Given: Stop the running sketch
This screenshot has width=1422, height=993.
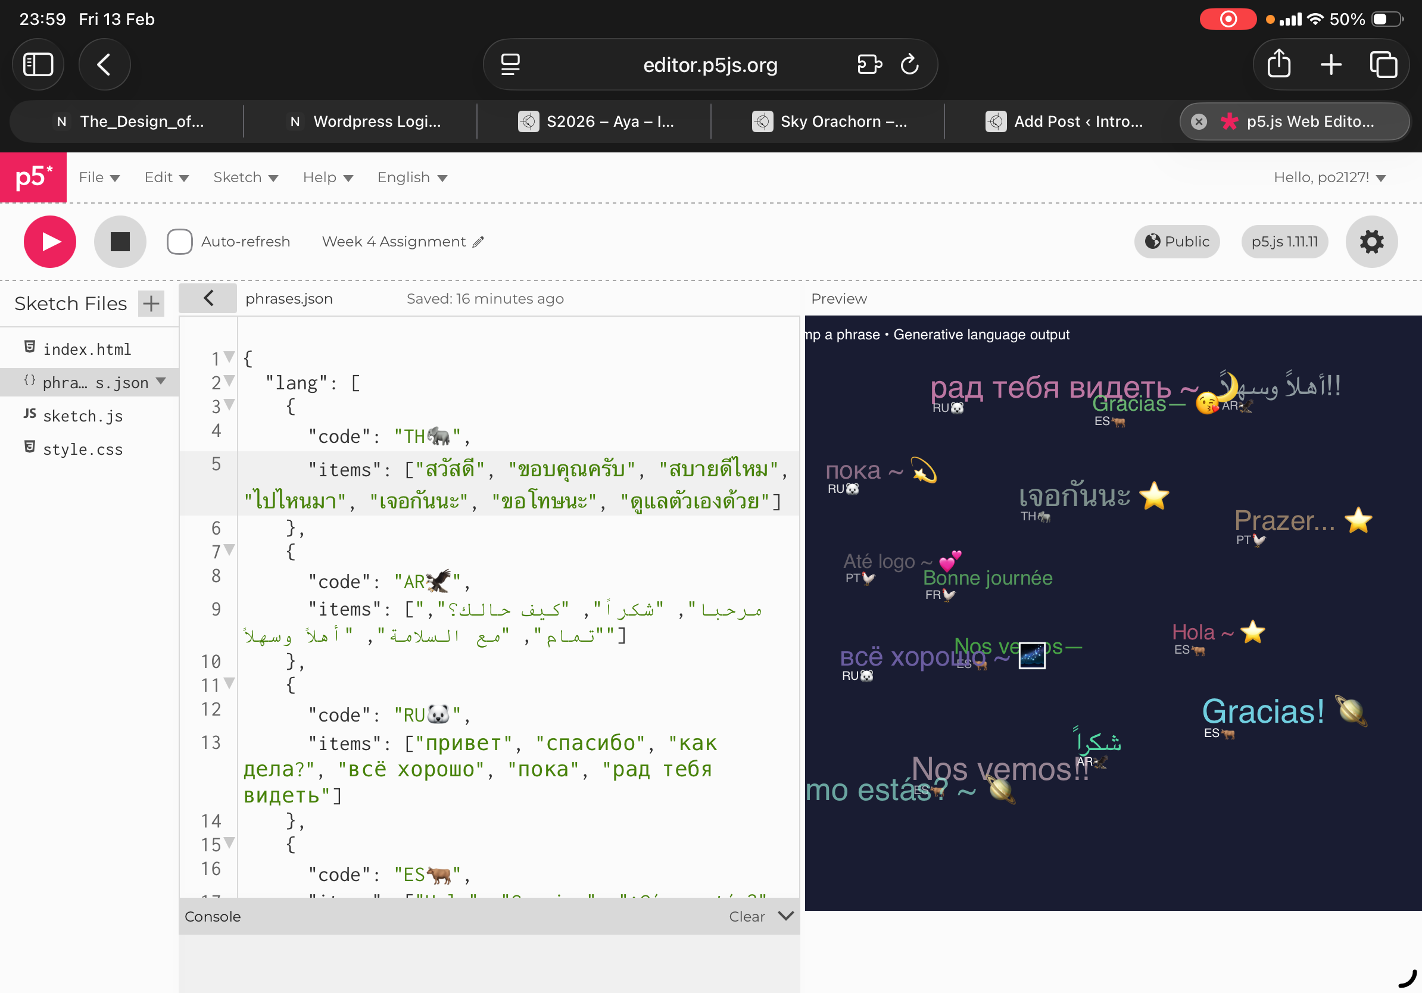Looking at the screenshot, I should click(120, 242).
